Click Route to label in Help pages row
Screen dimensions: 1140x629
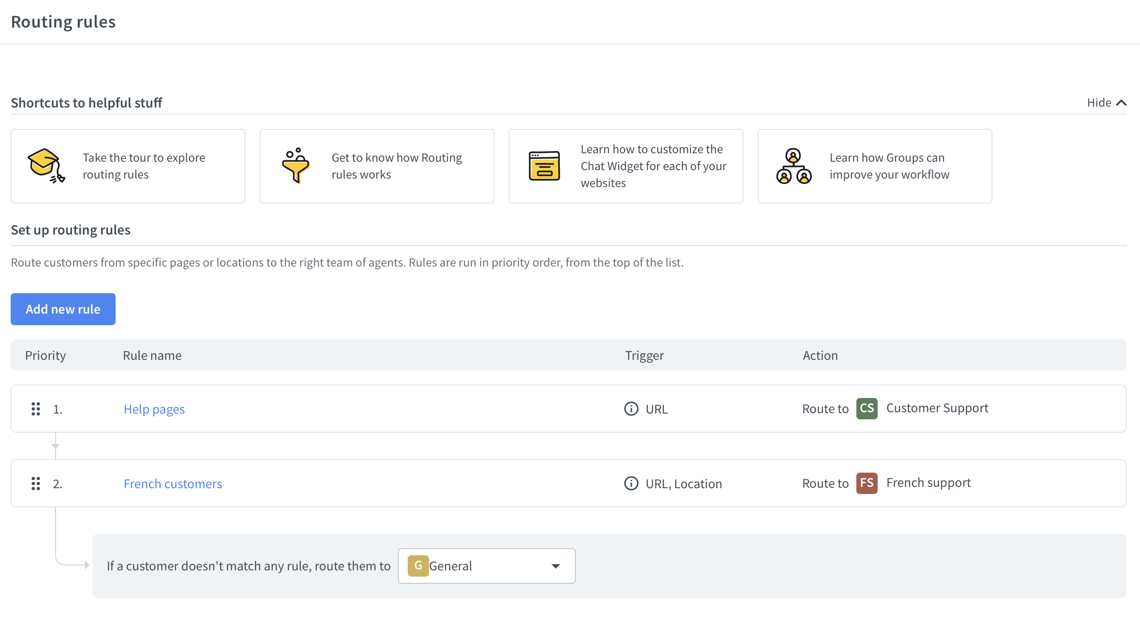825,409
